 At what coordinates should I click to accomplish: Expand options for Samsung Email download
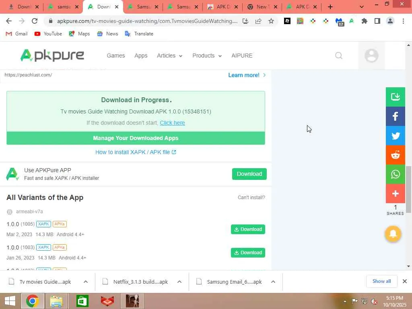pos(273,282)
